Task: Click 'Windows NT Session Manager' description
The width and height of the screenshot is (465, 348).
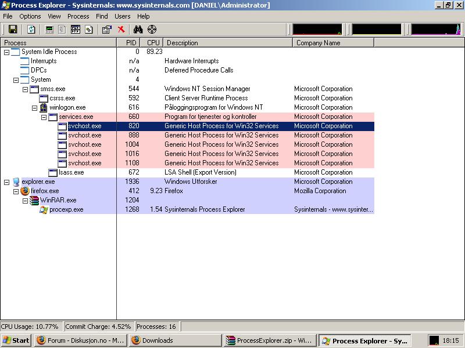Action: pos(208,89)
